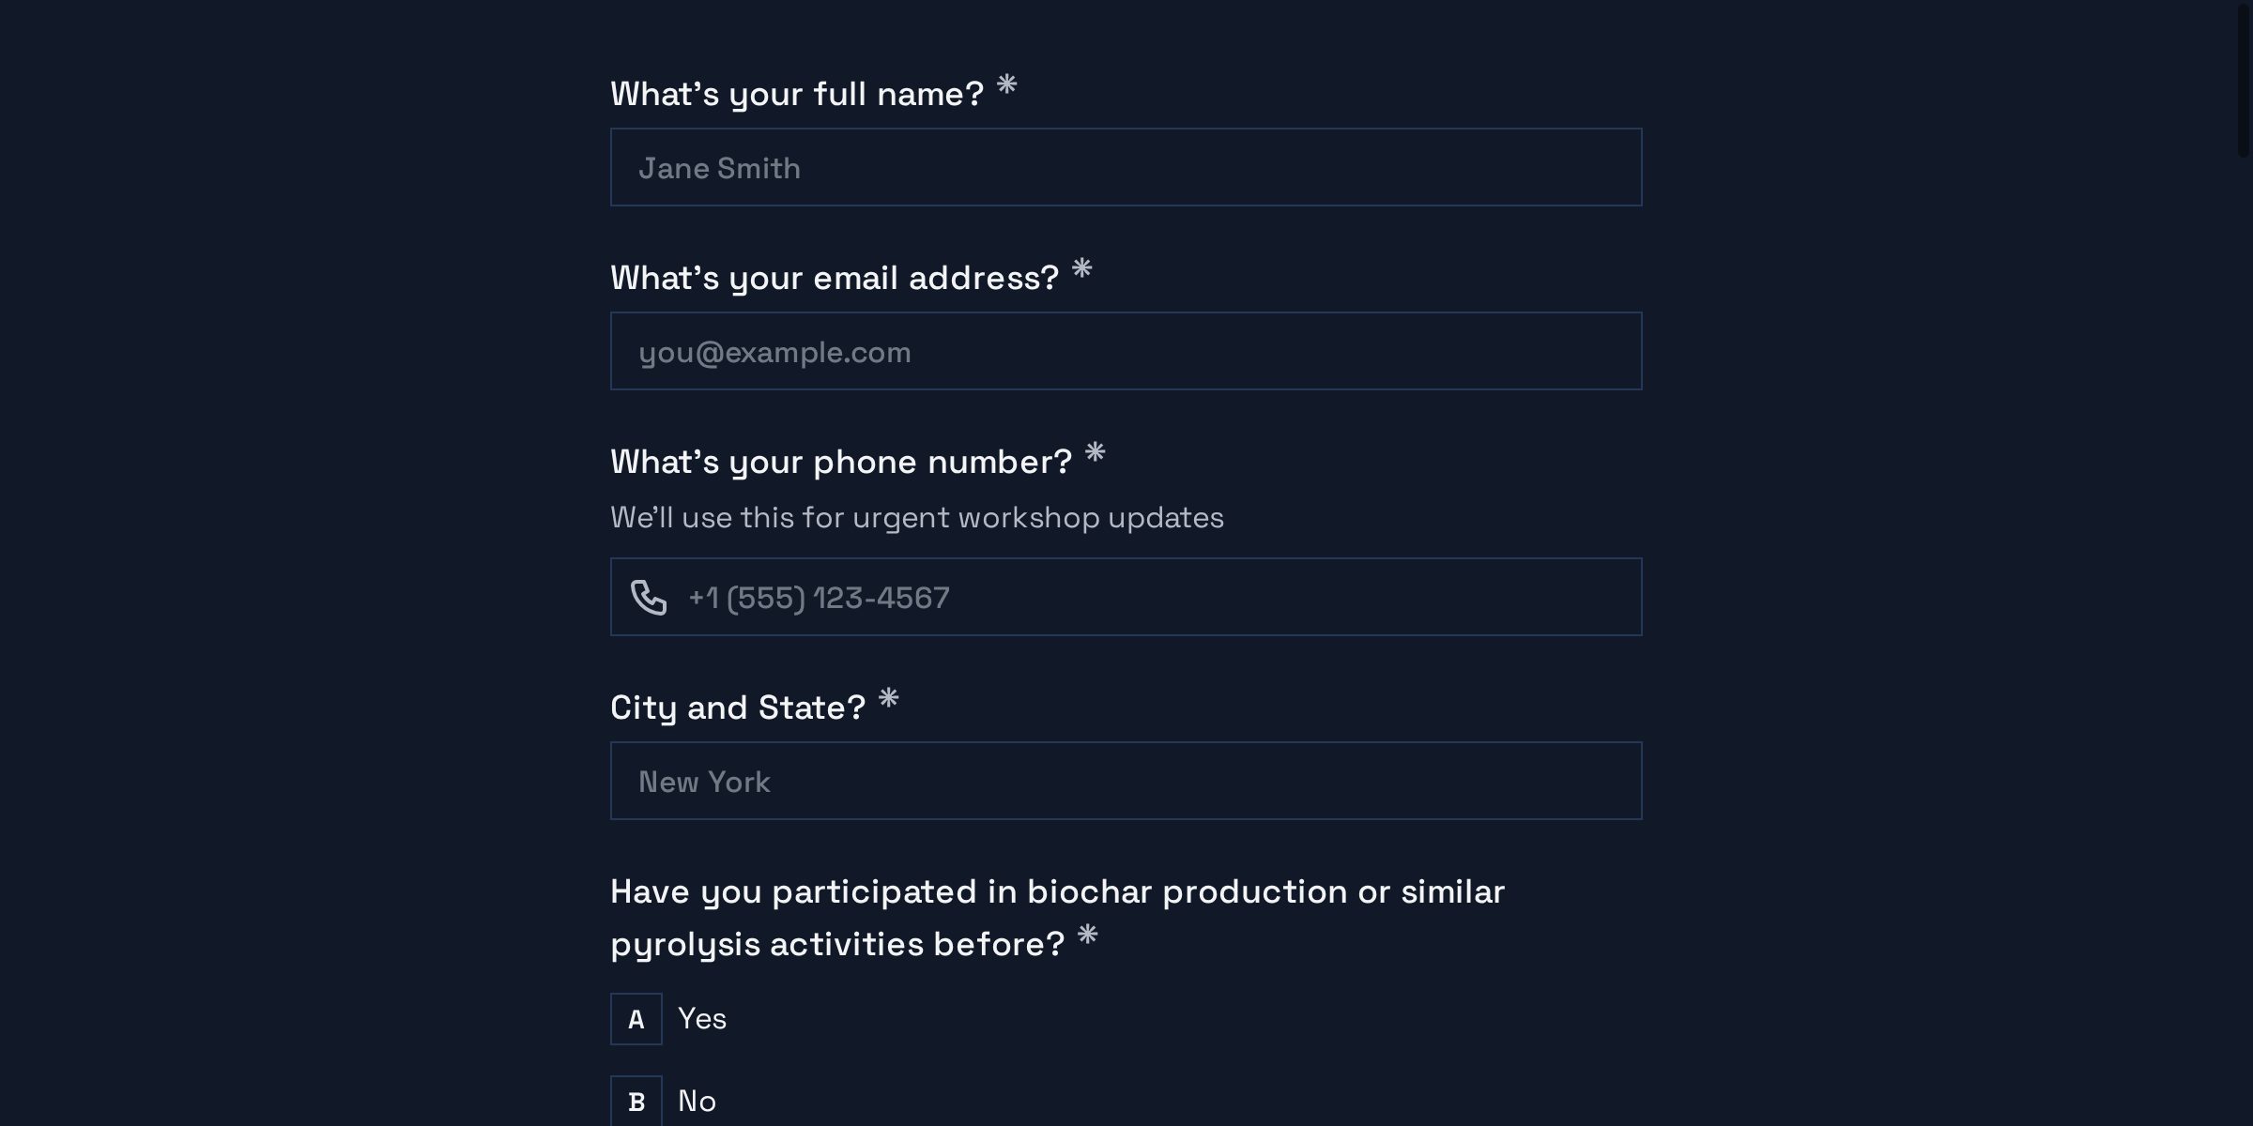2253x1126 pixels.
Task: Click the letter A key badge
Action: (636, 1019)
